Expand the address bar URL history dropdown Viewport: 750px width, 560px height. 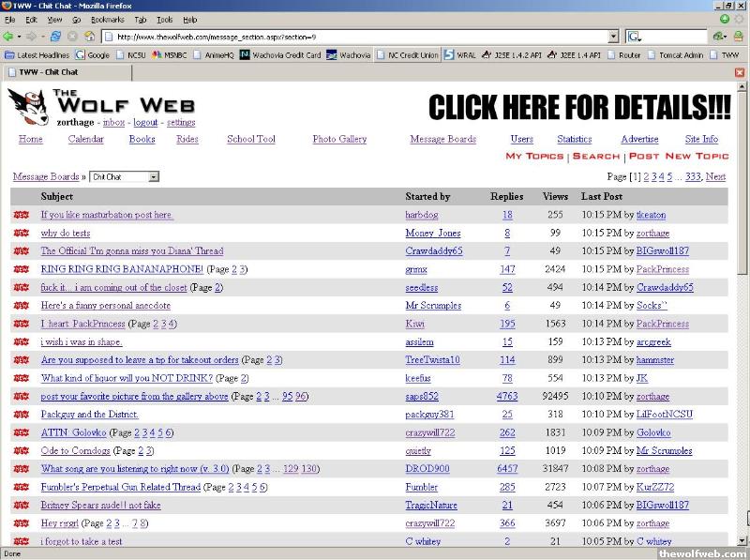613,37
